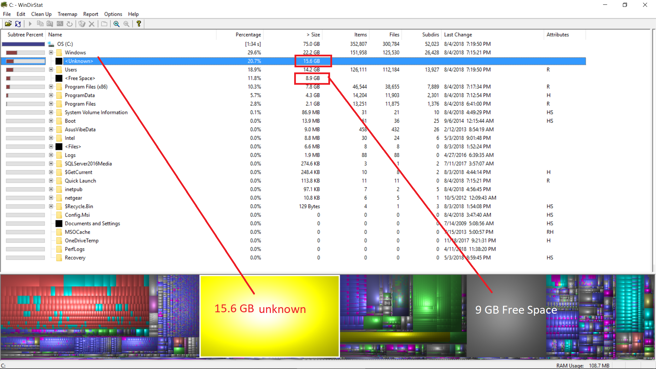The width and height of the screenshot is (656, 369).
Task: Open the Treemap menu
Action: click(x=67, y=14)
